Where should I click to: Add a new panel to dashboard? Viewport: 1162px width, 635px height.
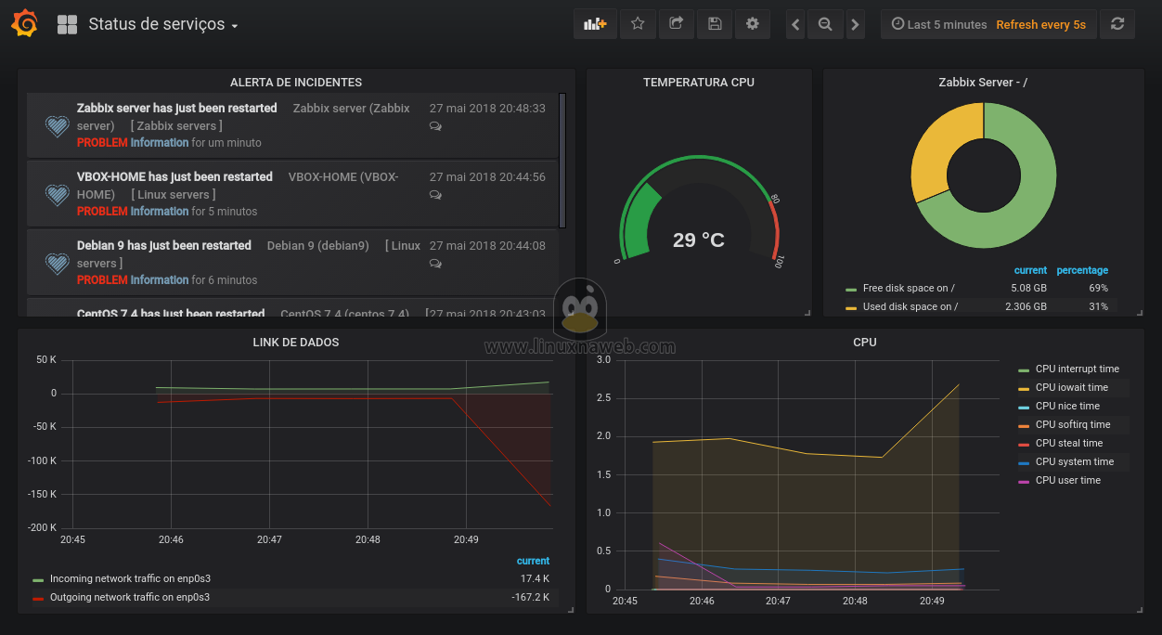coord(595,24)
